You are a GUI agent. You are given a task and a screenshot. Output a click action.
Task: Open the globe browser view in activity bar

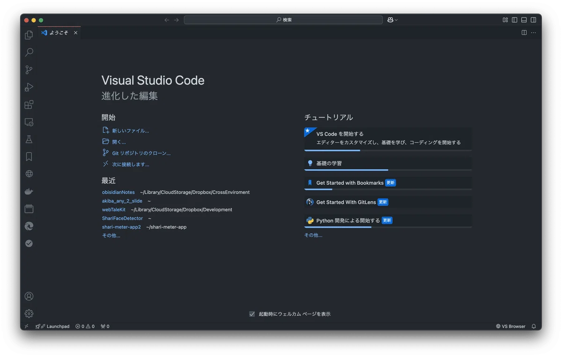point(29,174)
